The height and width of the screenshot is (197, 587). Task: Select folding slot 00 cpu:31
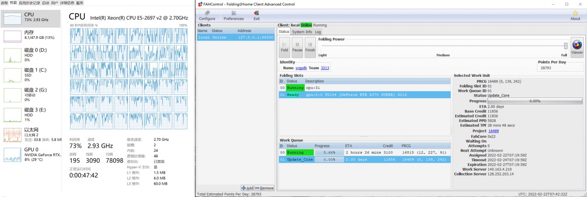pyautogui.click(x=365, y=87)
